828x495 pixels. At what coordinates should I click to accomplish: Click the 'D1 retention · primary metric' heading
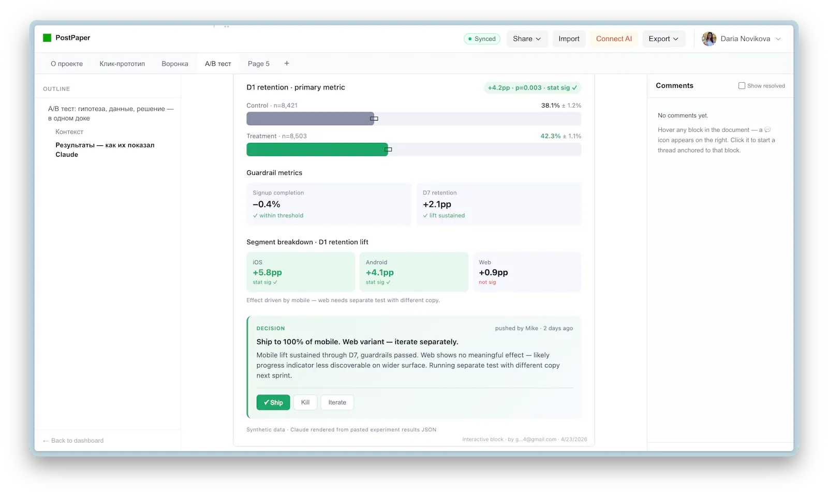coord(295,87)
